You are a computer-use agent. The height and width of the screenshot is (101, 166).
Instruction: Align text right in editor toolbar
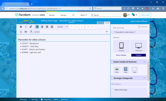(x=81, y=27)
